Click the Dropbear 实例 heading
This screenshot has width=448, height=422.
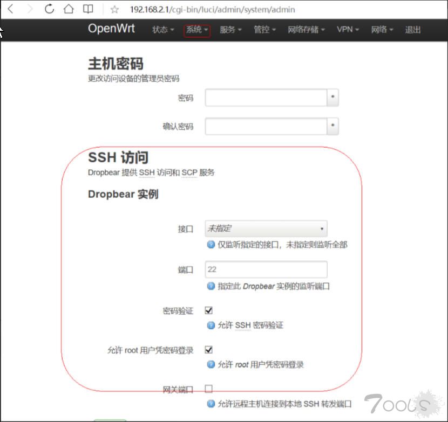click(x=123, y=195)
